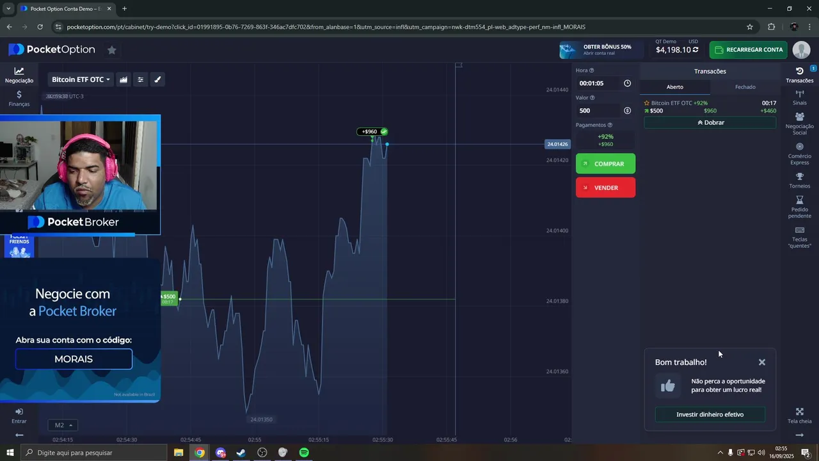Open Sinais signals panel
Image resolution: width=819 pixels, height=461 pixels.
pos(800,97)
